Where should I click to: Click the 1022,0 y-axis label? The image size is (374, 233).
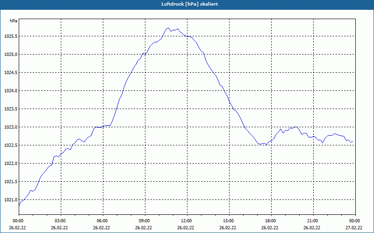[x=11, y=164]
